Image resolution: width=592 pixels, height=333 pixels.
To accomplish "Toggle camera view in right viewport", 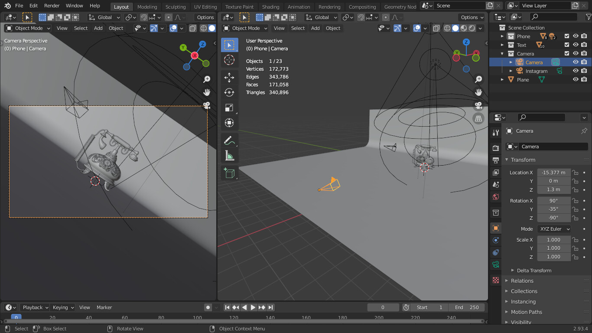I will (x=478, y=105).
